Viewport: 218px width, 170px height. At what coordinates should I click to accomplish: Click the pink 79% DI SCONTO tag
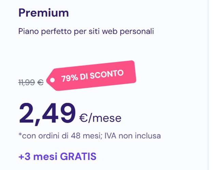92,76
